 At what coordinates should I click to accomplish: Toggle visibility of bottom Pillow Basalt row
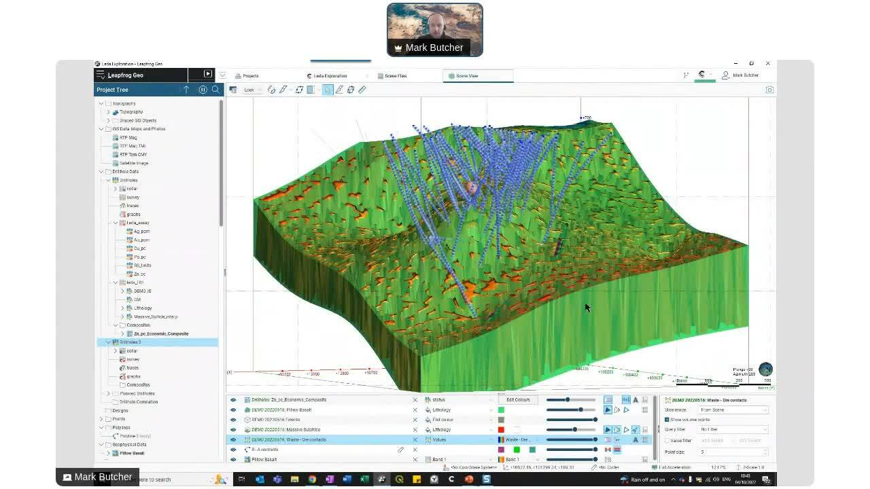[233, 460]
